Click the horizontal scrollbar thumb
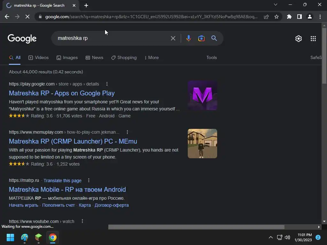The width and height of the screenshot is (327, 245). pos(196,227)
